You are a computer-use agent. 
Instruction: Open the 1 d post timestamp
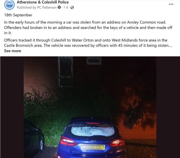tap(66, 7)
